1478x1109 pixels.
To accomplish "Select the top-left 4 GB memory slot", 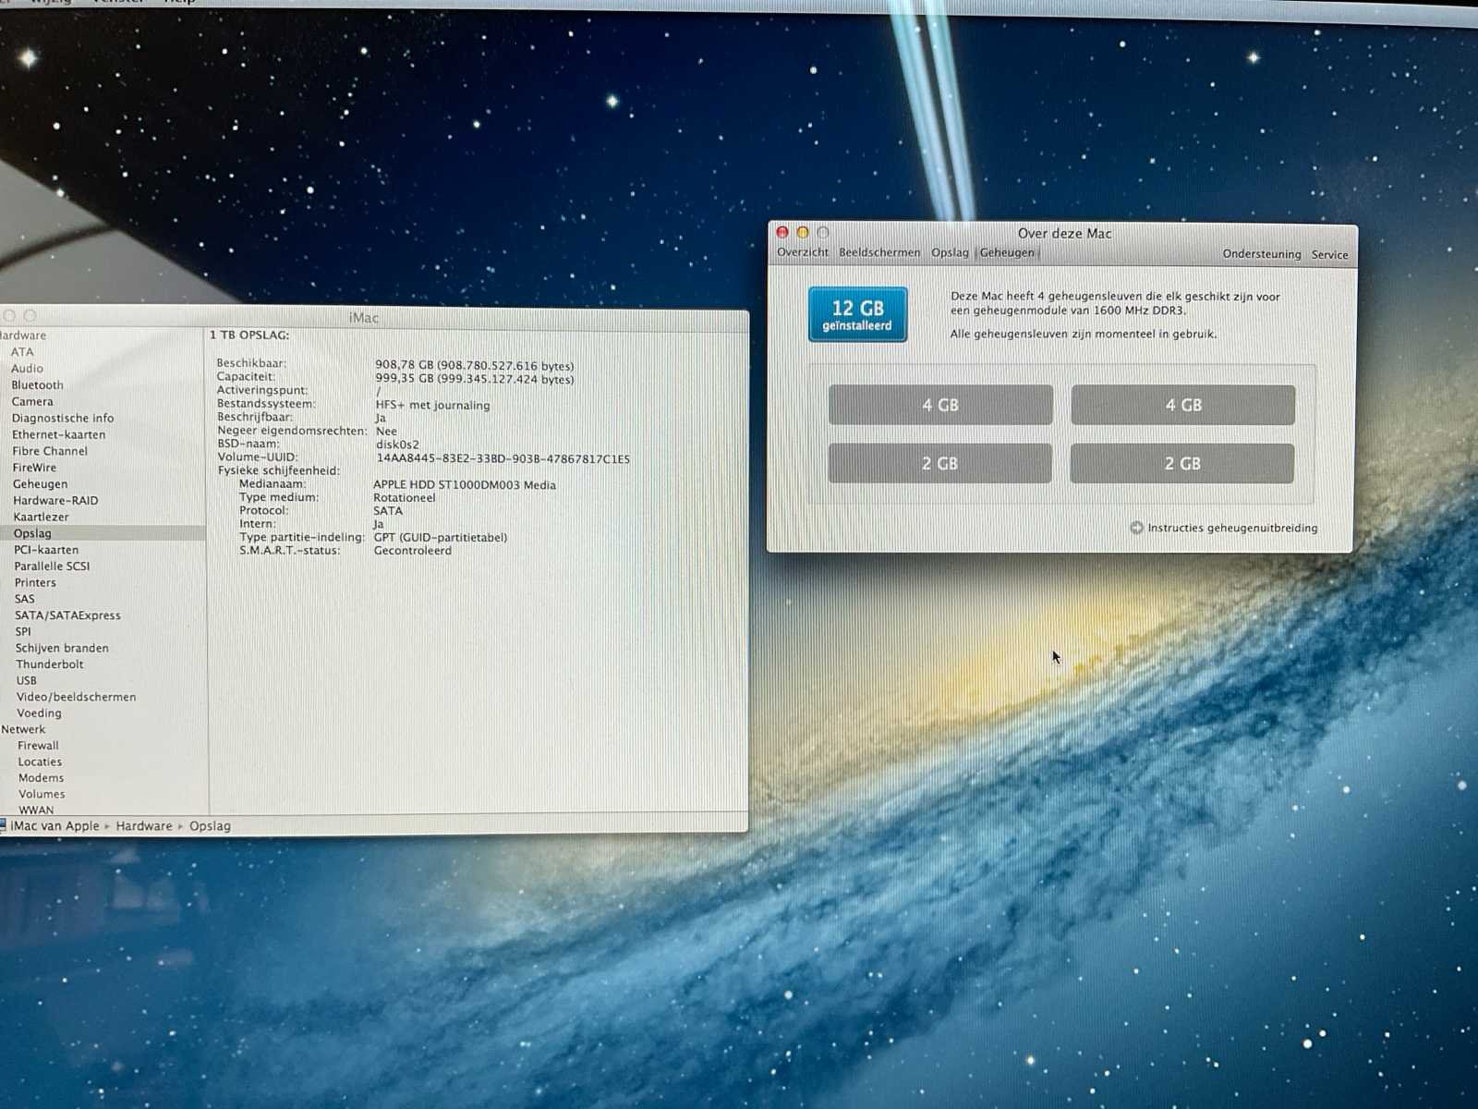I will pyautogui.click(x=940, y=405).
